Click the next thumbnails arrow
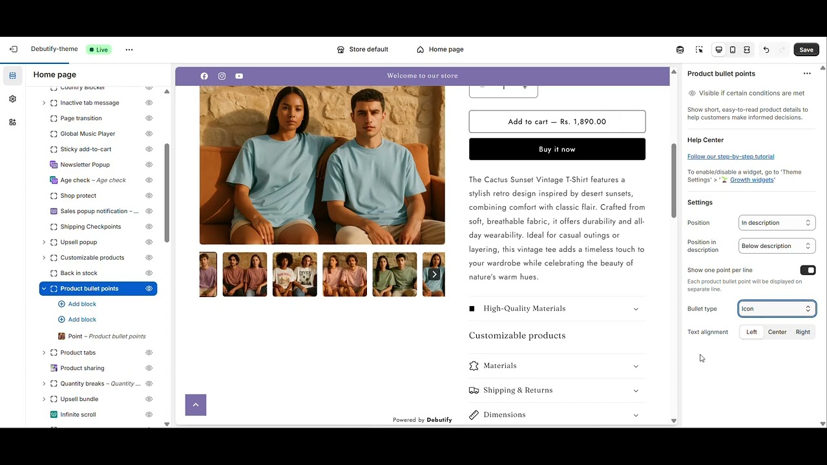827x465 pixels. click(434, 274)
